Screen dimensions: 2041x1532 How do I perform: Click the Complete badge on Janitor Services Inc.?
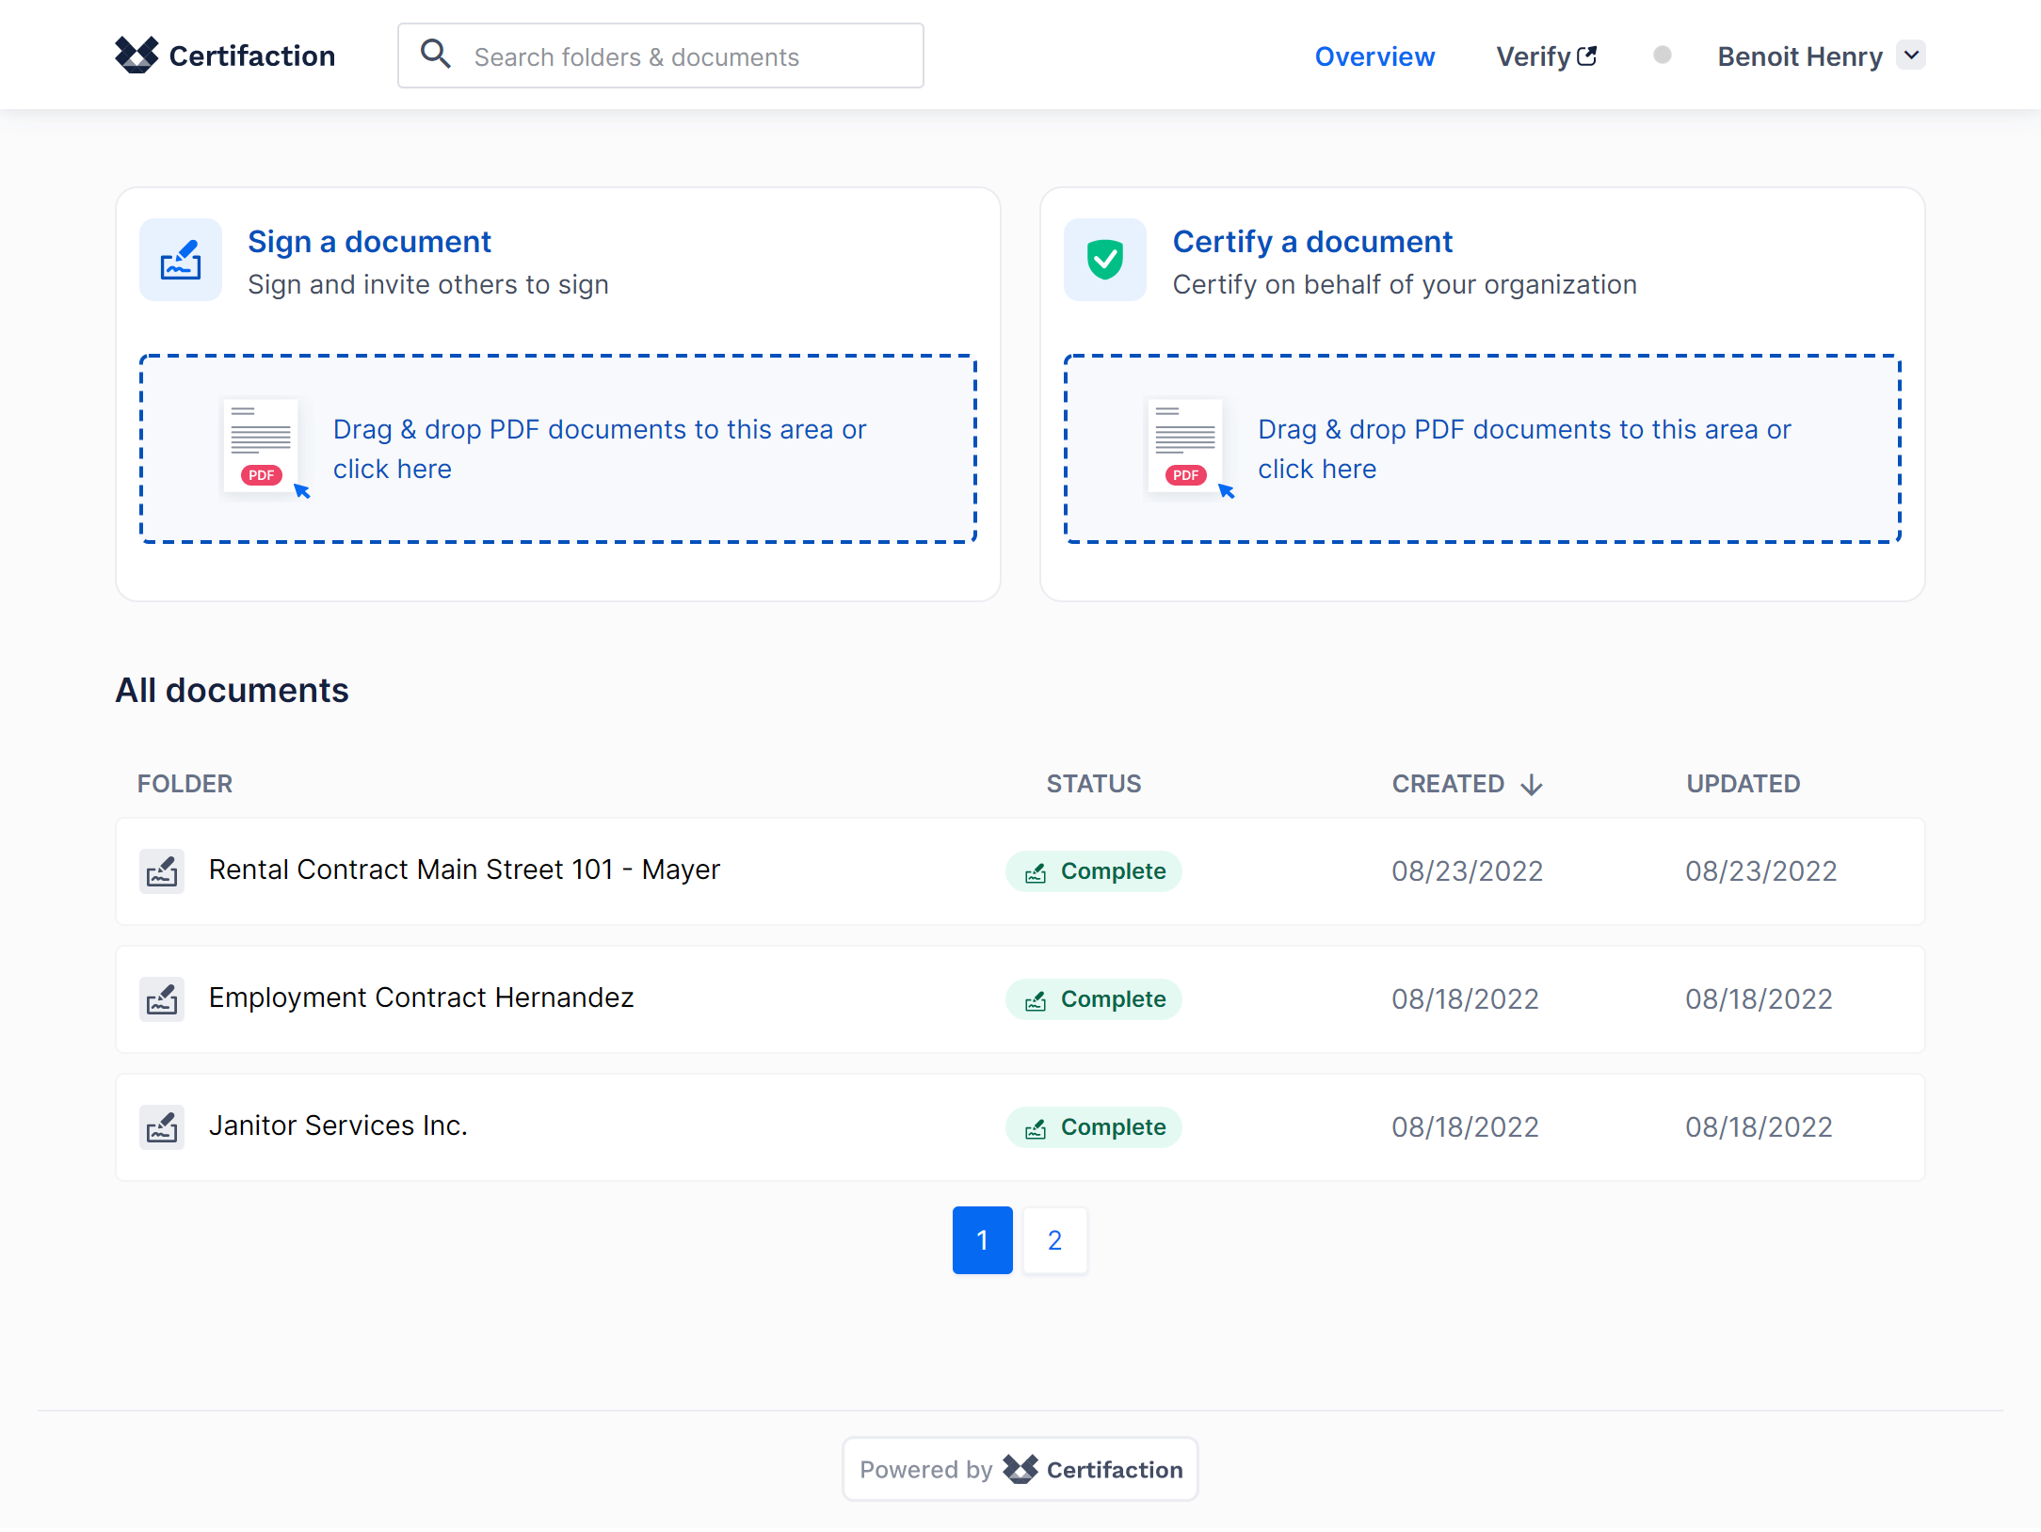click(x=1093, y=1126)
